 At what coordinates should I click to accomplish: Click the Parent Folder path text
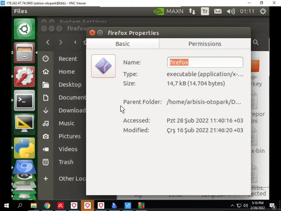pyautogui.click(x=204, y=102)
